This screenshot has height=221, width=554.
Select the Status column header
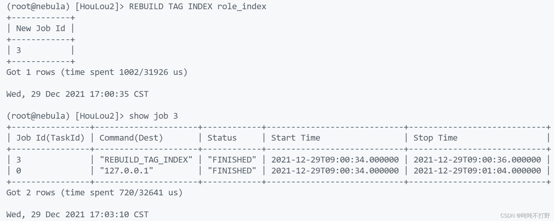click(x=222, y=138)
